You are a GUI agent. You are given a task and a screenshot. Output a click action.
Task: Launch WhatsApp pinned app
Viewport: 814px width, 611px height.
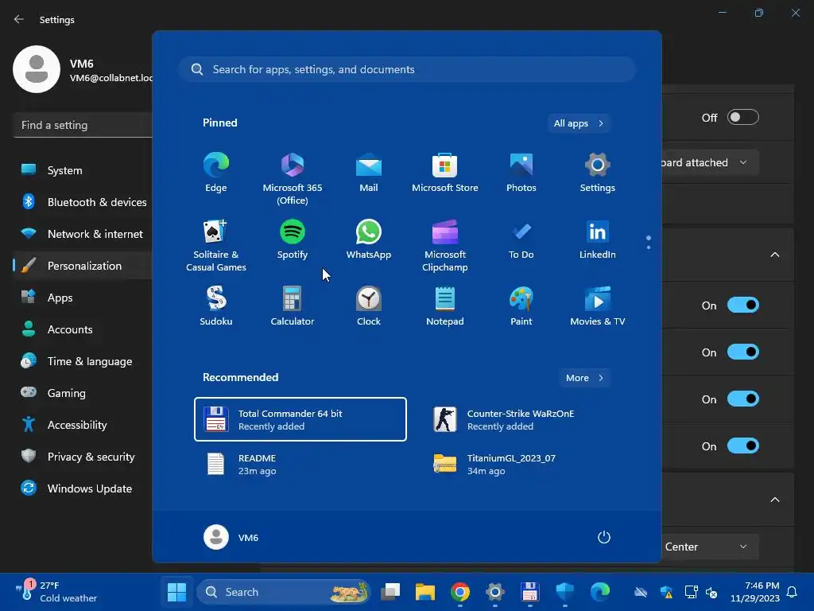369,239
